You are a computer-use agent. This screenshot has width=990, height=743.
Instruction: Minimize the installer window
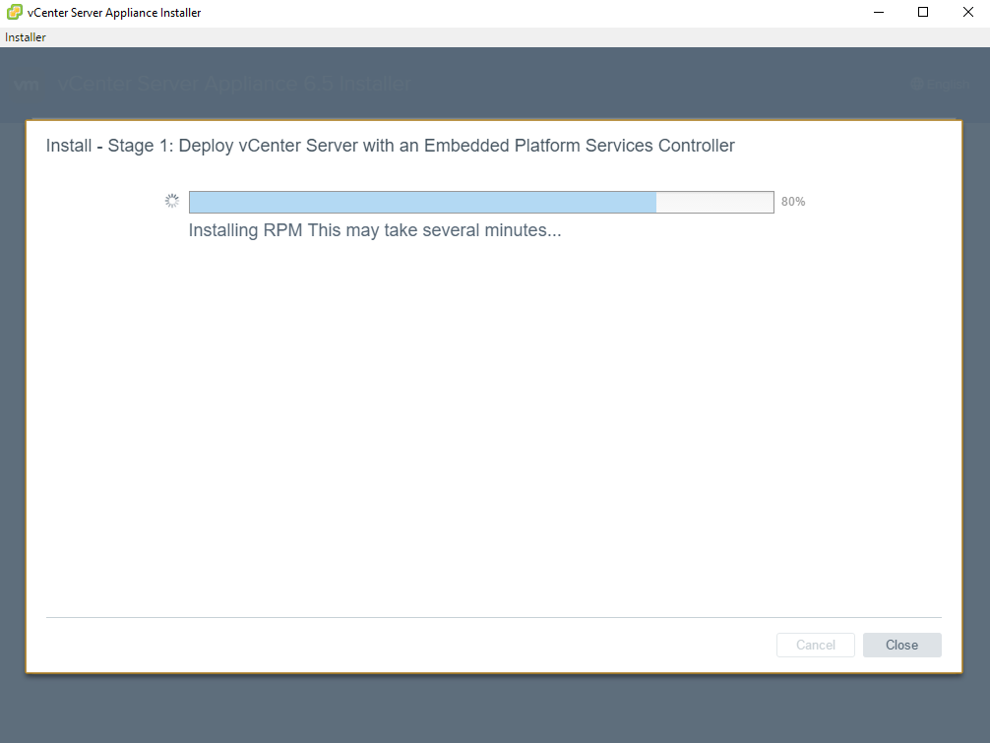(878, 13)
